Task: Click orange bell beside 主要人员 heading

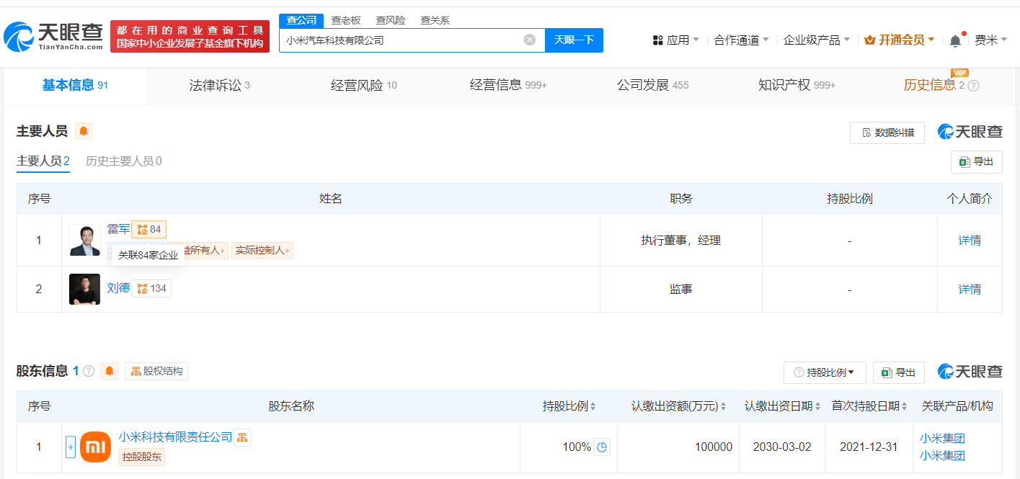Action: [x=84, y=131]
